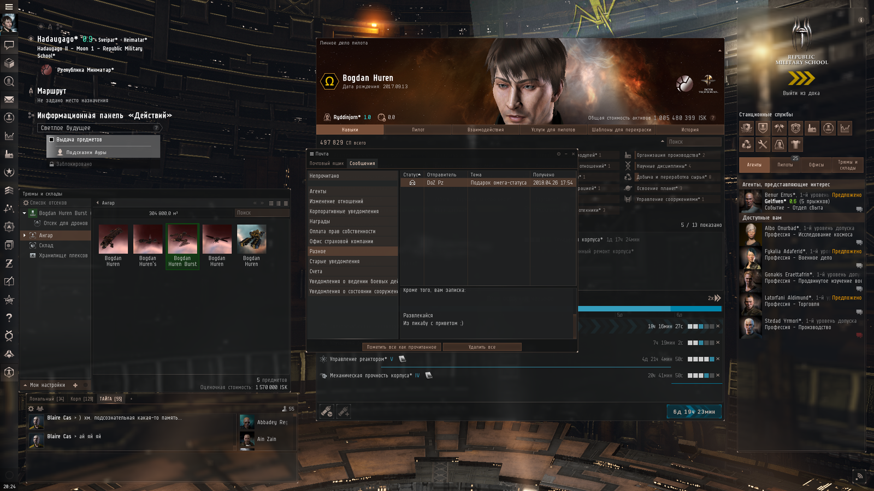Open Подарок омега-статуса message from DoZ Pz
The image size is (874, 491).
(x=488, y=183)
